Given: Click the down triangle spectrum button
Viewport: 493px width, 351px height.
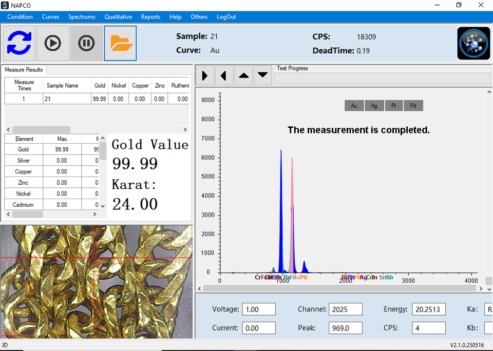Looking at the screenshot, I should click(x=262, y=76).
